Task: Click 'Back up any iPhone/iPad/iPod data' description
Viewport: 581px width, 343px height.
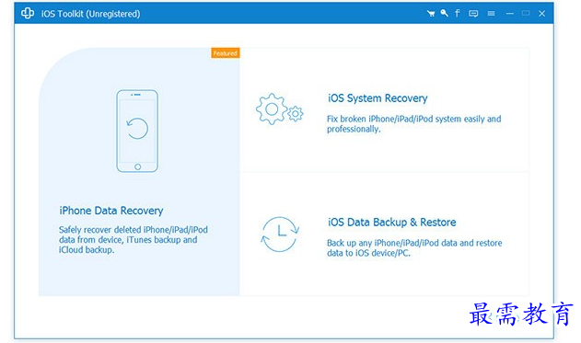Action: [414, 248]
